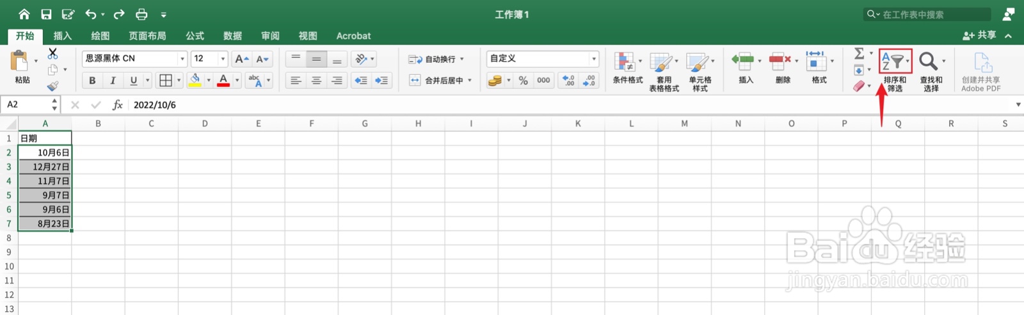
Task: Toggle italic formatting
Action: [113, 80]
